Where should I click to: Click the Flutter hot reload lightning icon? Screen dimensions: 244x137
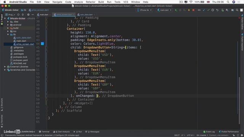pyautogui.click(x=189, y=10)
